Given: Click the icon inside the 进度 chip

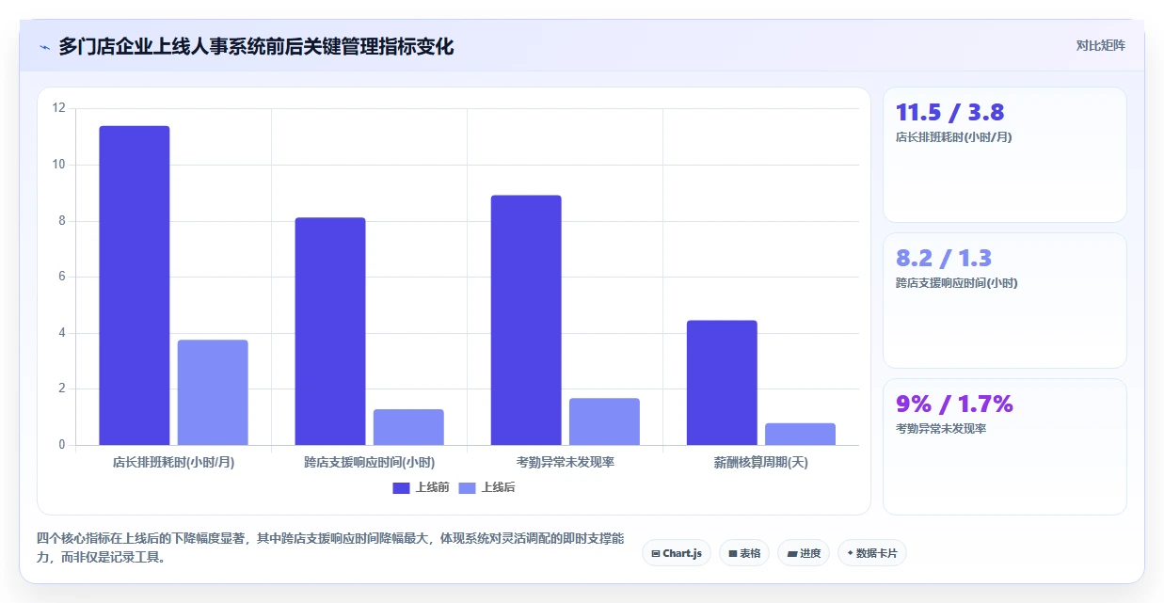Looking at the screenshot, I should (791, 554).
